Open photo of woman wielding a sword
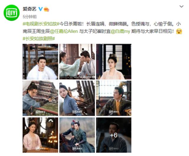Viewport: 189px width, 156px height. [40, 98]
